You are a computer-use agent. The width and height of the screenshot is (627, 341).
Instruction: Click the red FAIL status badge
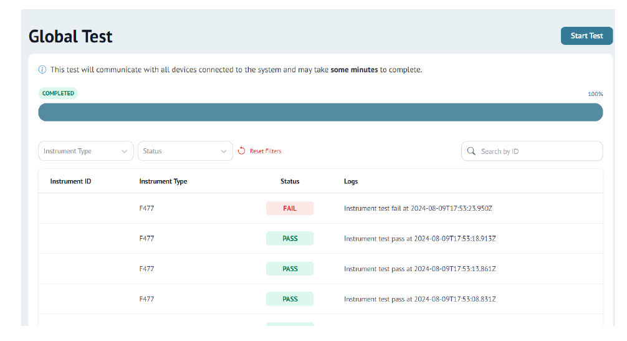click(x=290, y=208)
